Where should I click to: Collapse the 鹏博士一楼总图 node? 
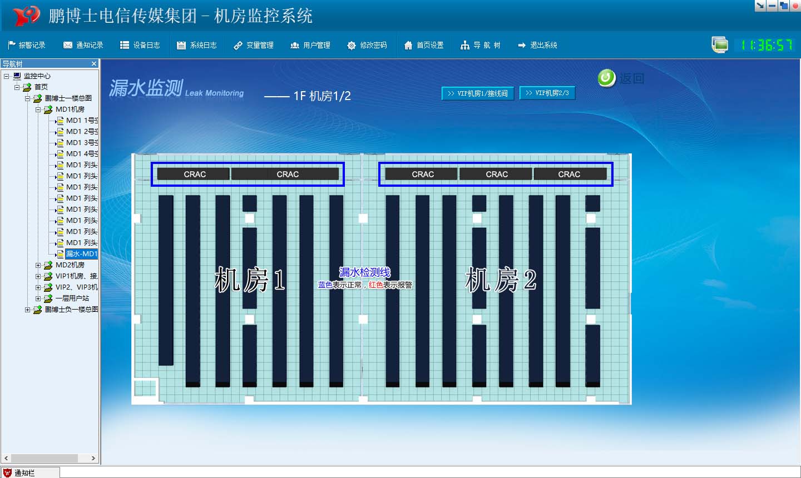[27, 98]
